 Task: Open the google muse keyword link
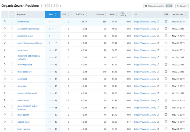[x=23, y=122]
